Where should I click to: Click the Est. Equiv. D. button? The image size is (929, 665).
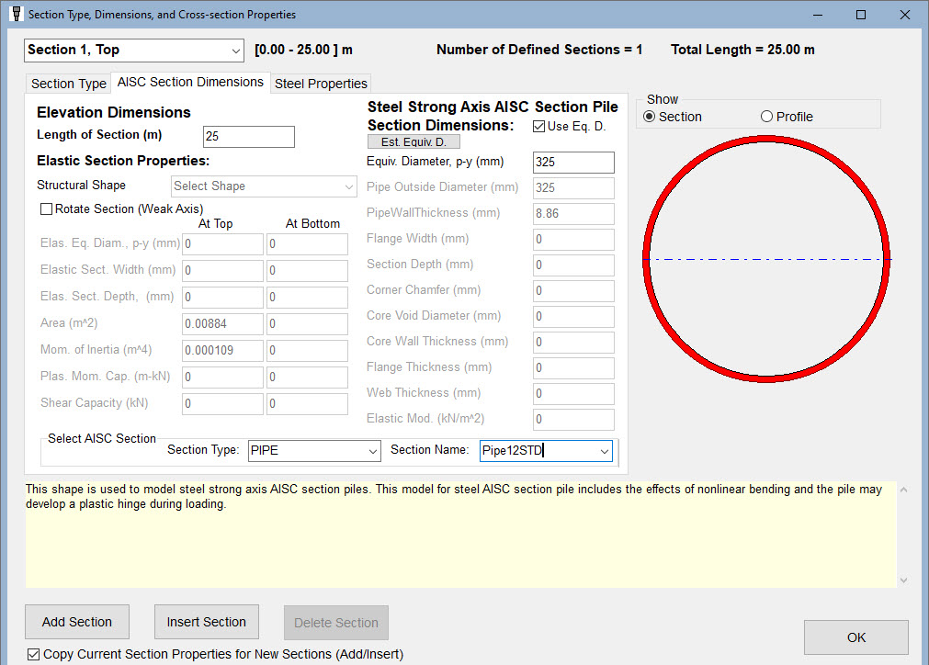coord(414,142)
